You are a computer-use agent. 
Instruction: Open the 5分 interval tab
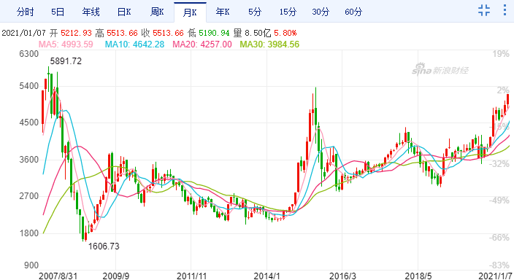pos(255,12)
